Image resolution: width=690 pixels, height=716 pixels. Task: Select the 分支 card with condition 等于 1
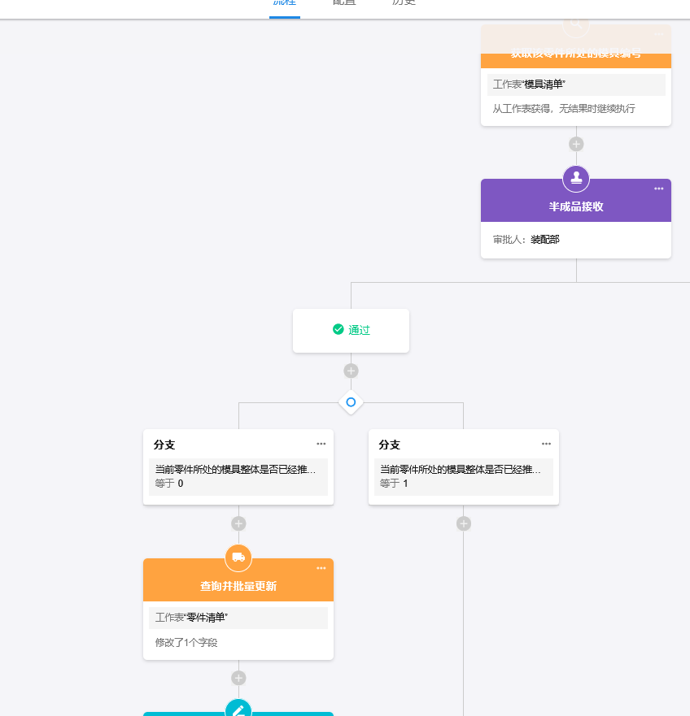464,466
